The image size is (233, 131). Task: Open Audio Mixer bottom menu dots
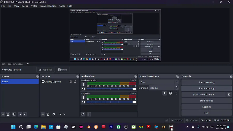click(89, 114)
